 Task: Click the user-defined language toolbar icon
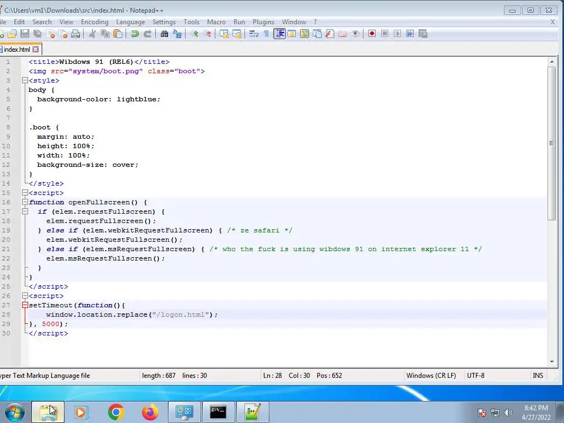coord(292,34)
